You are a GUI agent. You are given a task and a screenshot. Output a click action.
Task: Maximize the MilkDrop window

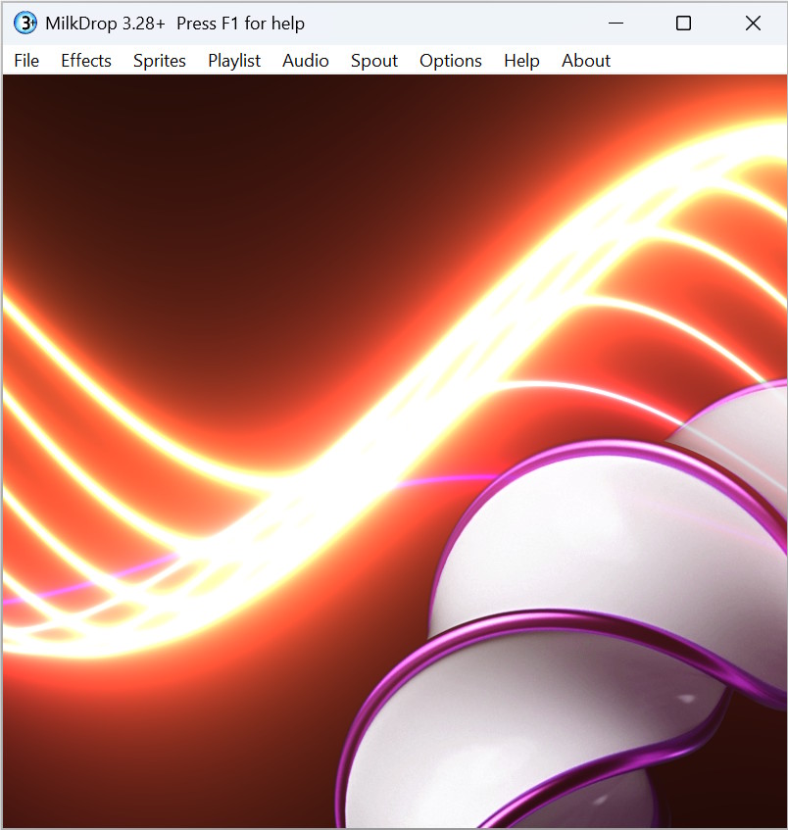click(684, 24)
